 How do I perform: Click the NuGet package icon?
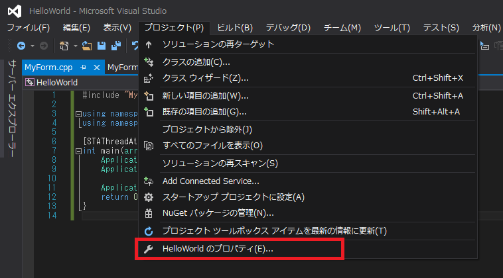(149, 213)
